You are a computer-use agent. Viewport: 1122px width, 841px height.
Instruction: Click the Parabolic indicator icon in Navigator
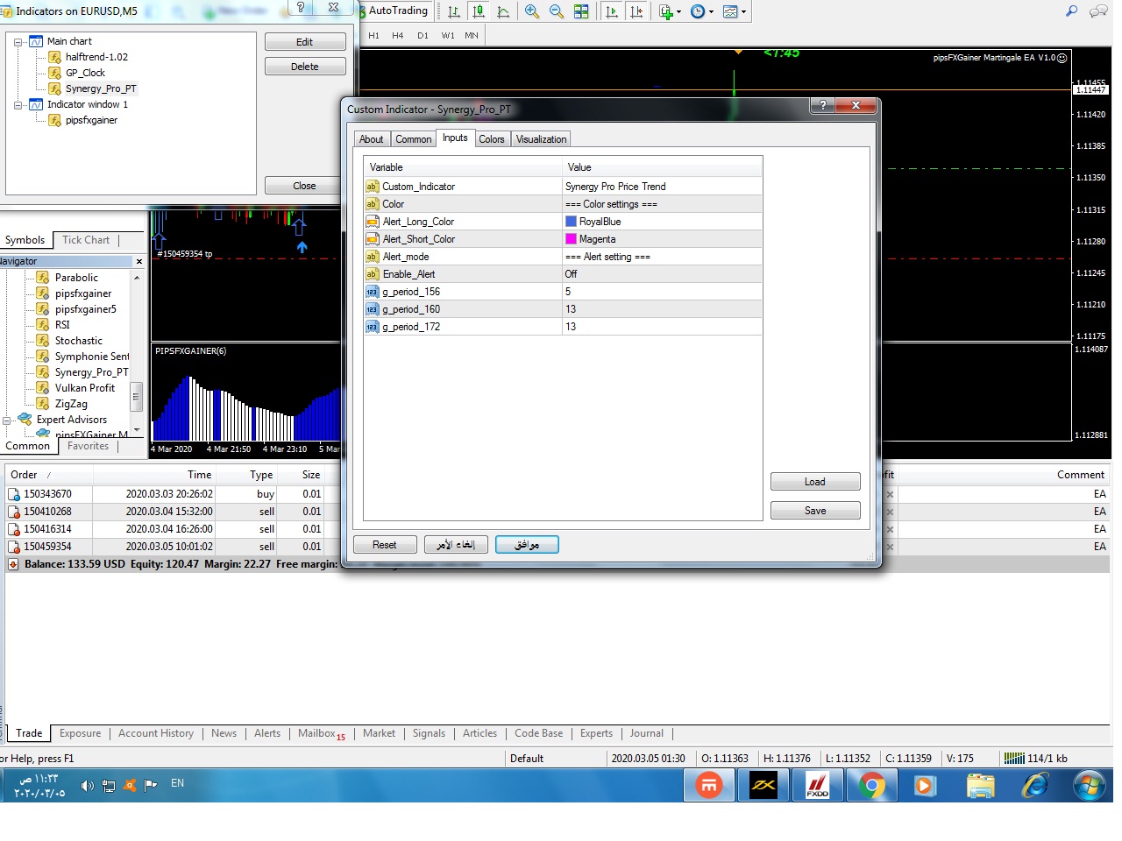pos(42,278)
